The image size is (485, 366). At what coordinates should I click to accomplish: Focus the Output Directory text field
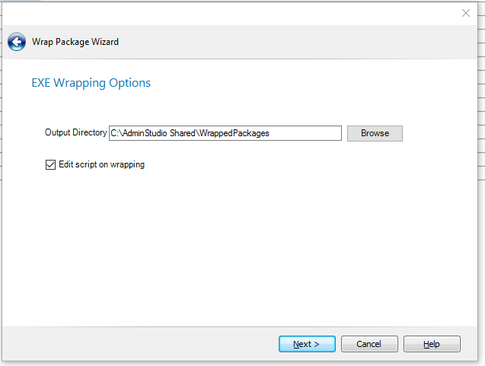225,133
